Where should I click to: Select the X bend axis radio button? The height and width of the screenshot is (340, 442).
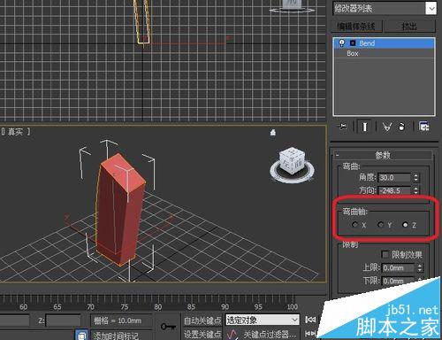(354, 225)
